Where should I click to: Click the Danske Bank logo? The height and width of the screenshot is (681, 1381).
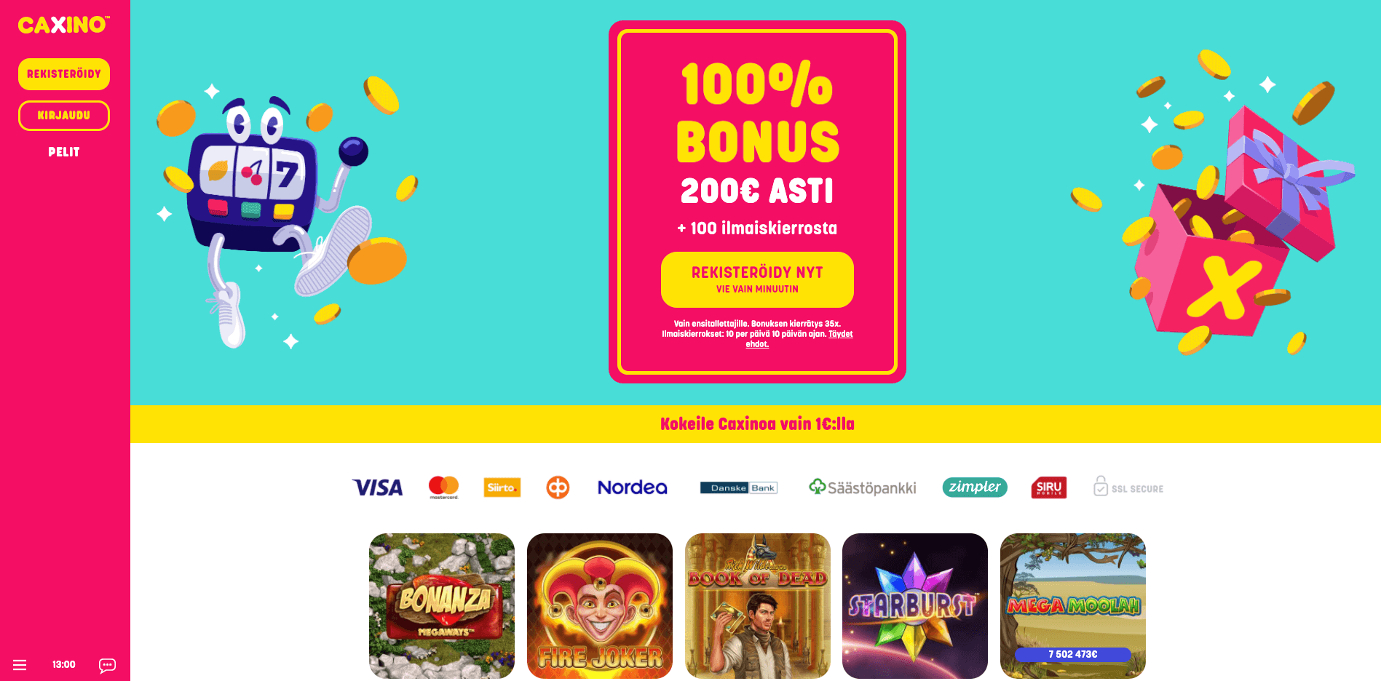pos(738,487)
